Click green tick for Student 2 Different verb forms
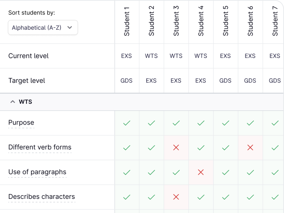 coord(151,148)
